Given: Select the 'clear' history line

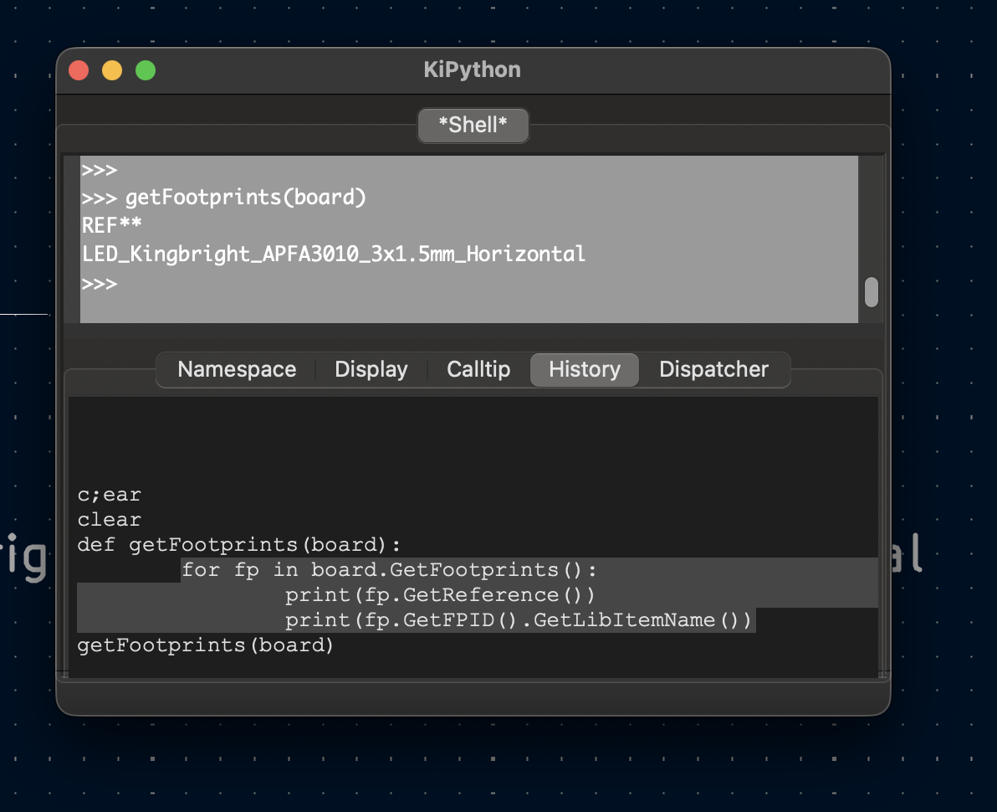Looking at the screenshot, I should 110,520.
